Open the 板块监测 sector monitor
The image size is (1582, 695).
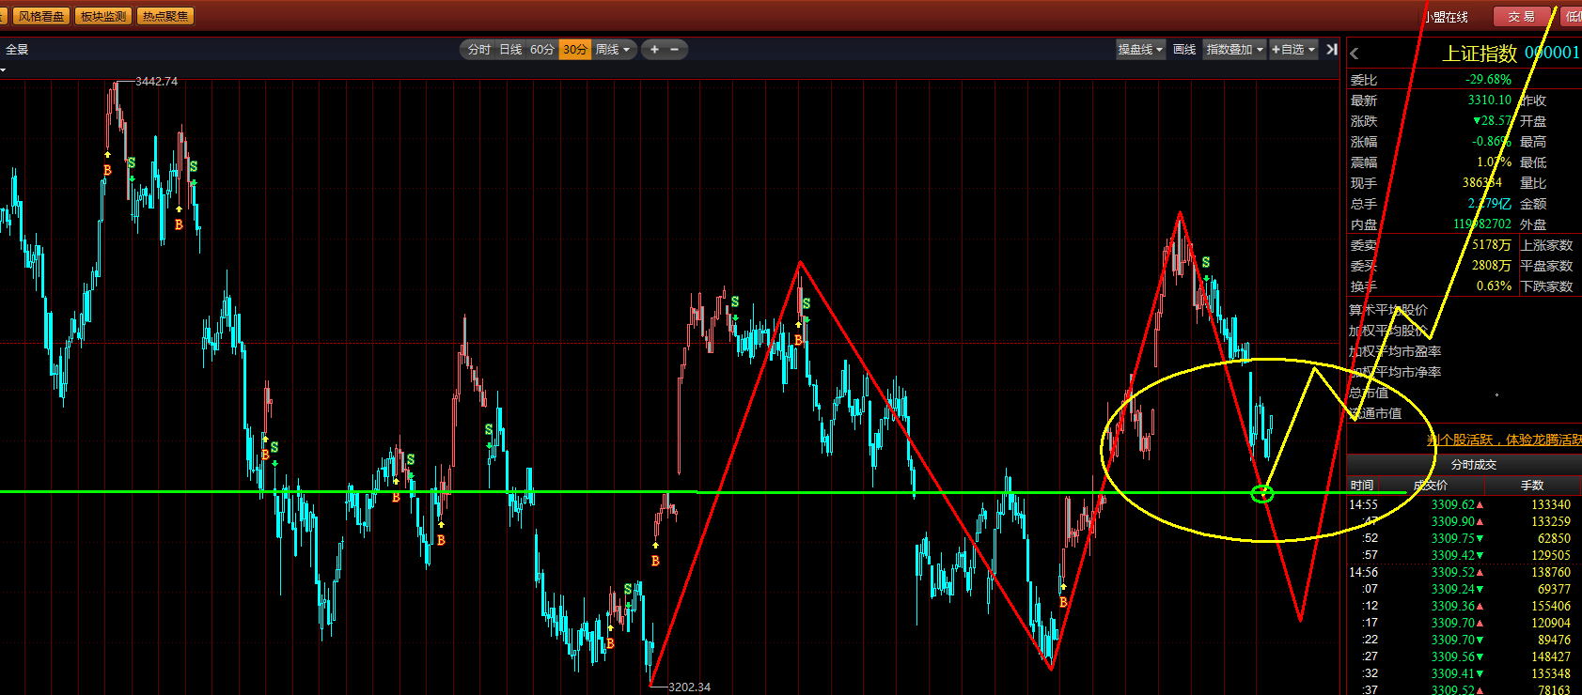(103, 16)
